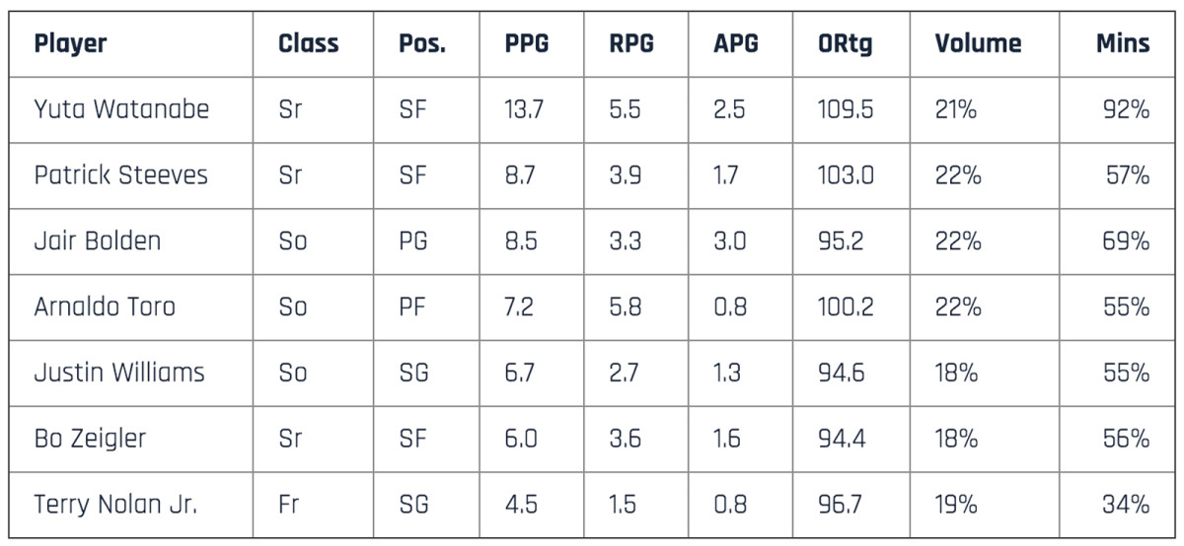Select Yuta Watanabe's 13.7 PPG cell
1184x546 pixels.
pos(524,109)
